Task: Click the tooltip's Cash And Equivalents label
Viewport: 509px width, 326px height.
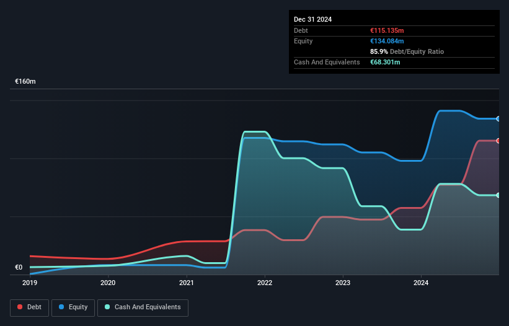Action: [327, 62]
